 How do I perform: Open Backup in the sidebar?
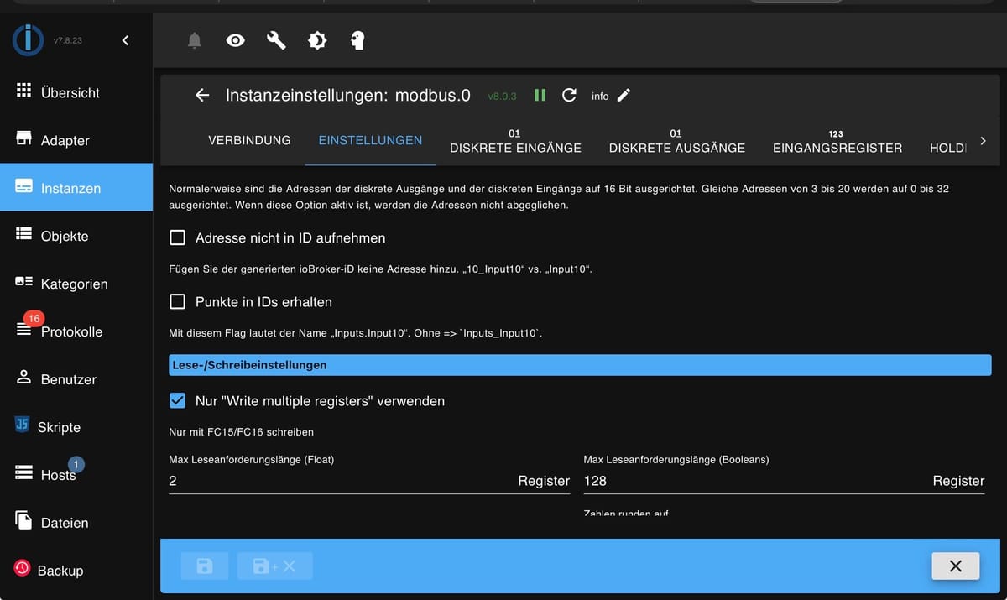click(76, 571)
